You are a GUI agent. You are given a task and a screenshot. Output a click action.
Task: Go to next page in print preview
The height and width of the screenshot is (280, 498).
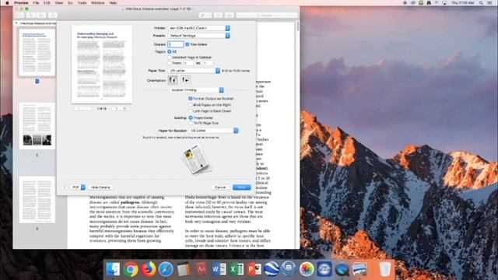coord(117,109)
